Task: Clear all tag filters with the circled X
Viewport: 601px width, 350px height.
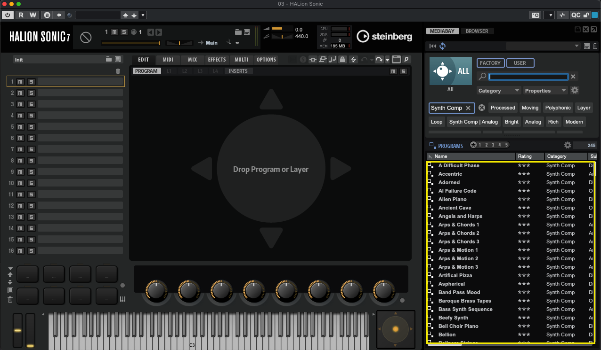Action: coord(482,108)
